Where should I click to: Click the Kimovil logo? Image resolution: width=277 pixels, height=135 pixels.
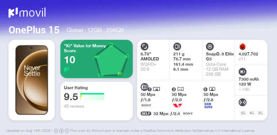27,13
